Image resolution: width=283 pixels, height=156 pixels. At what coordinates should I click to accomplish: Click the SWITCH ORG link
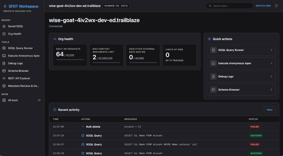pos(263,6)
